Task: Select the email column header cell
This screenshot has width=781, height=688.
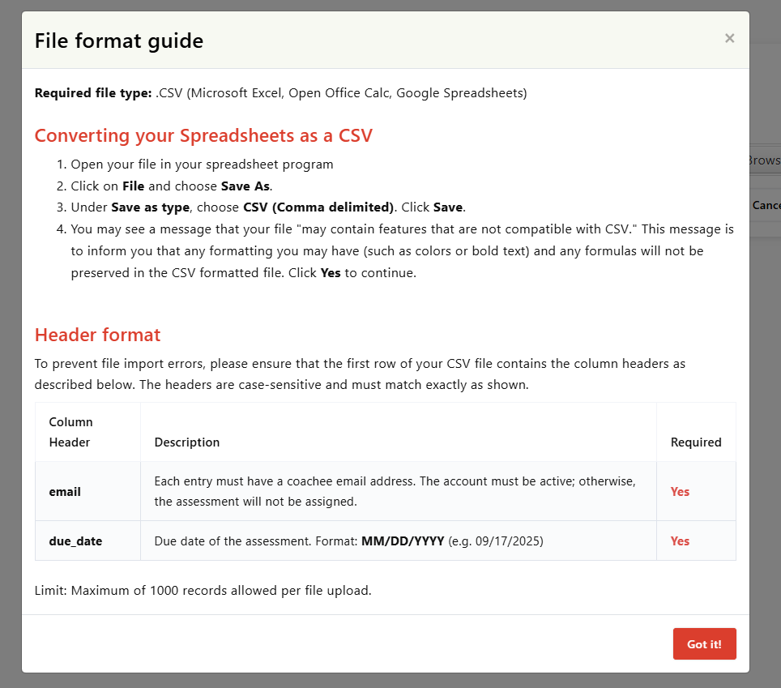Action: [65, 492]
